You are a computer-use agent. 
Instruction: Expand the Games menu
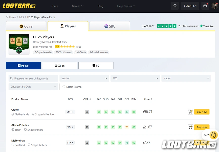pos(78,6)
